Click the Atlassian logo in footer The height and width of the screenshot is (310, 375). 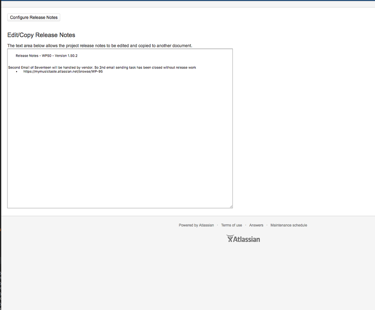point(243,238)
